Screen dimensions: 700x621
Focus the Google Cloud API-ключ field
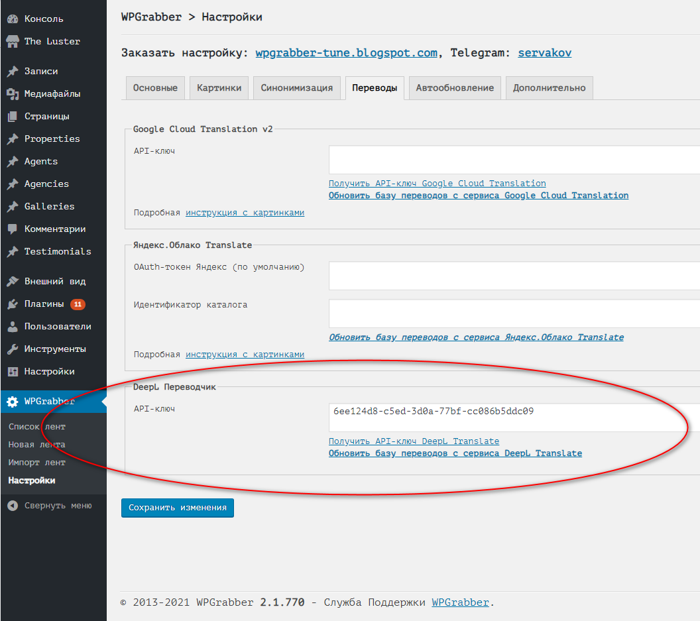click(514, 160)
